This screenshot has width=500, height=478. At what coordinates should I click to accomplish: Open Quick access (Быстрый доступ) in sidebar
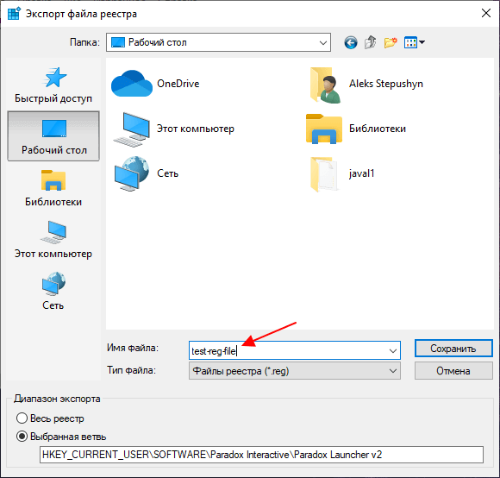[53, 85]
